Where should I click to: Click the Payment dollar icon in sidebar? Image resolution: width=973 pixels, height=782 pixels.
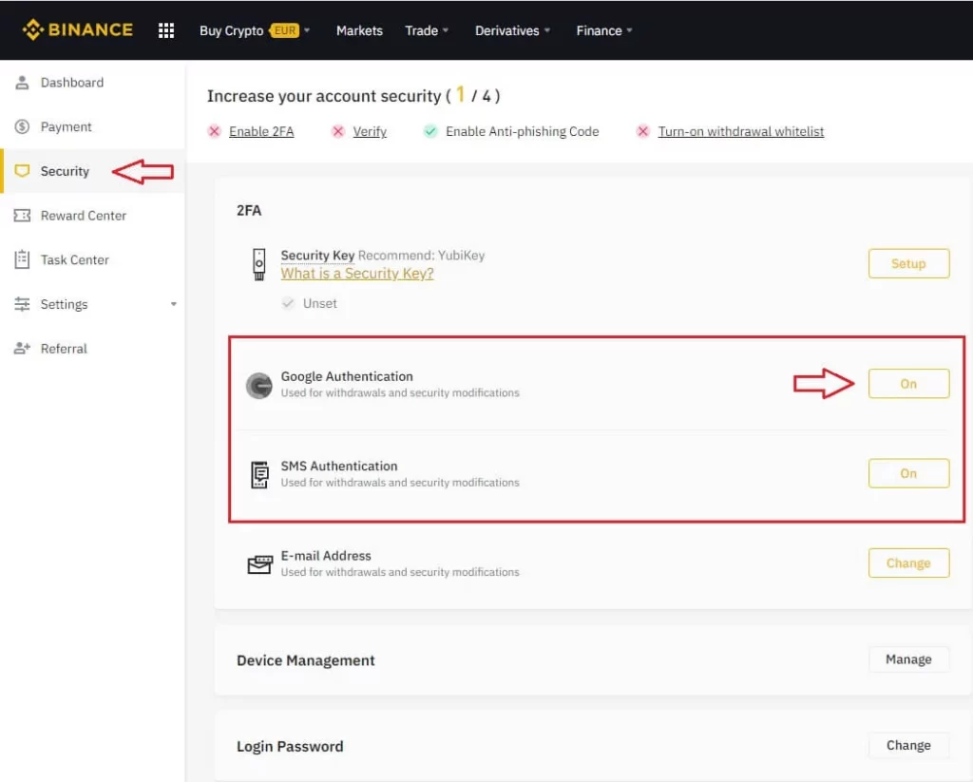click(x=22, y=127)
